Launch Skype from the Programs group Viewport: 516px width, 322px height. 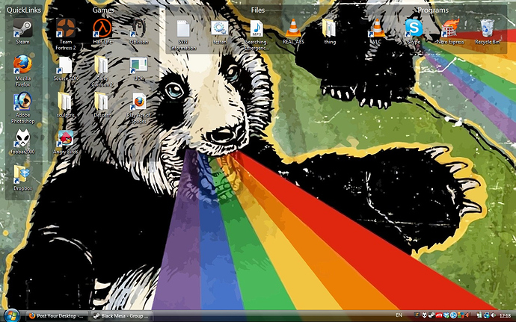pos(414,29)
